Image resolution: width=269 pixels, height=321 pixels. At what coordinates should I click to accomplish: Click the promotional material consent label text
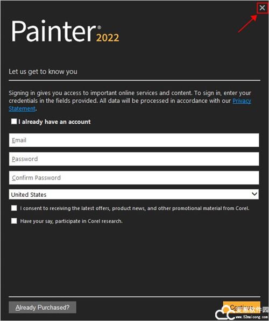pyautogui.click(x=134, y=209)
